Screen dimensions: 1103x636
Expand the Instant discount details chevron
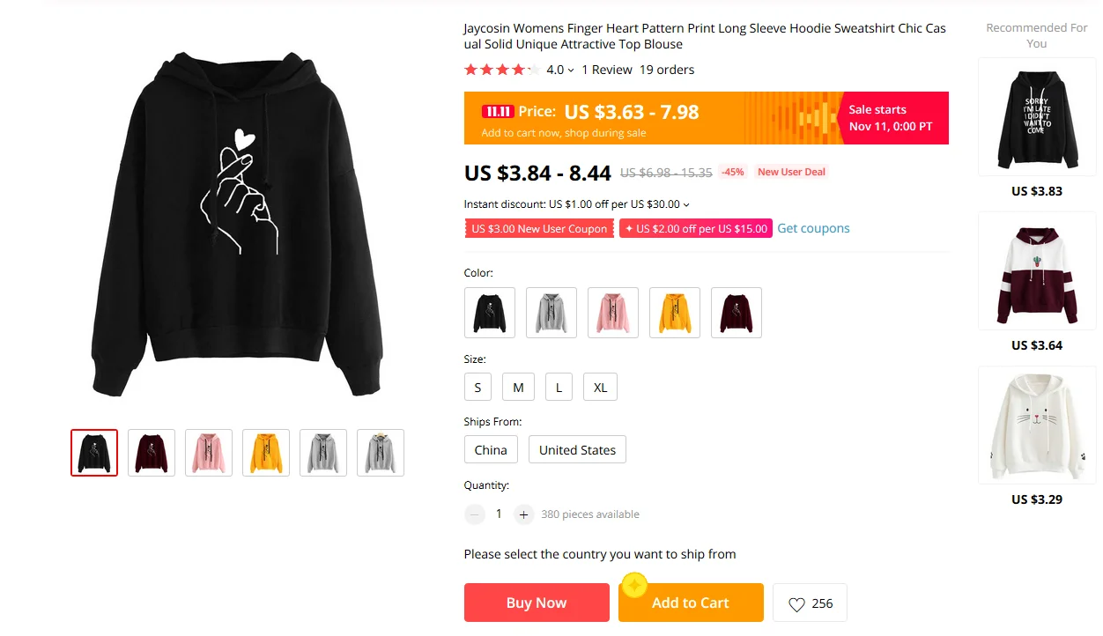pyautogui.click(x=686, y=205)
